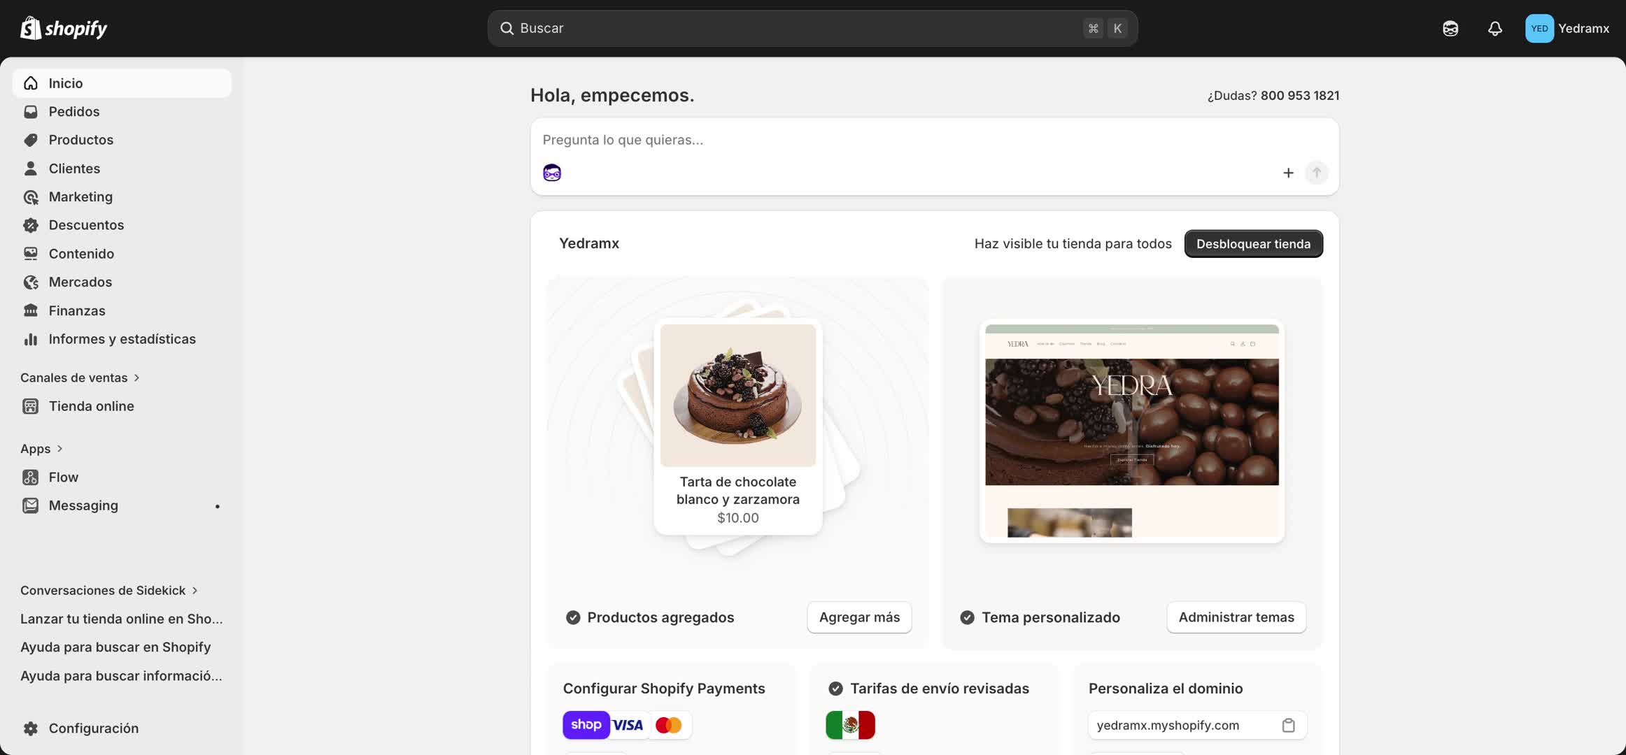The width and height of the screenshot is (1626, 755).
Task: Click the Messaging app icon
Action: coord(31,505)
